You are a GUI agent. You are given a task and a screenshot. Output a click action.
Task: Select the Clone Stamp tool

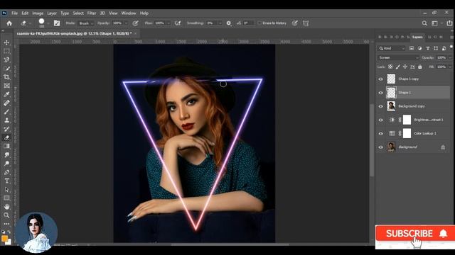(6, 120)
